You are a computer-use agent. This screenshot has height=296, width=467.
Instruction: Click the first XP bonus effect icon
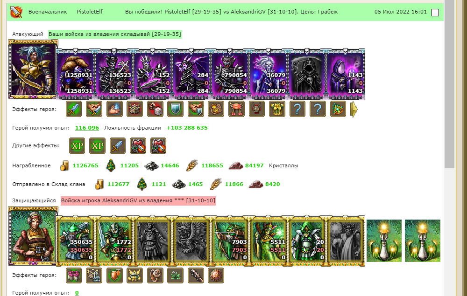pos(77,145)
